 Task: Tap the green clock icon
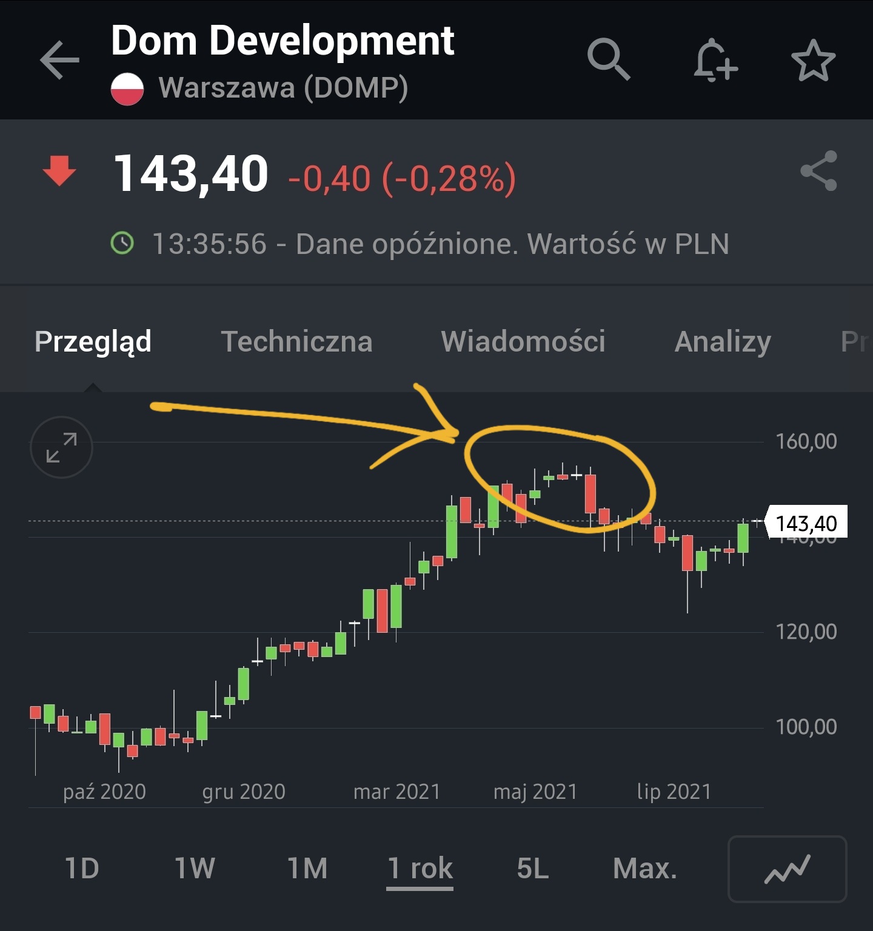(x=122, y=244)
